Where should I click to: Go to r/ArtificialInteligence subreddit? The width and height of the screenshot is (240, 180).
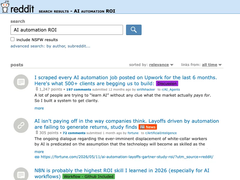click(x=161, y=133)
